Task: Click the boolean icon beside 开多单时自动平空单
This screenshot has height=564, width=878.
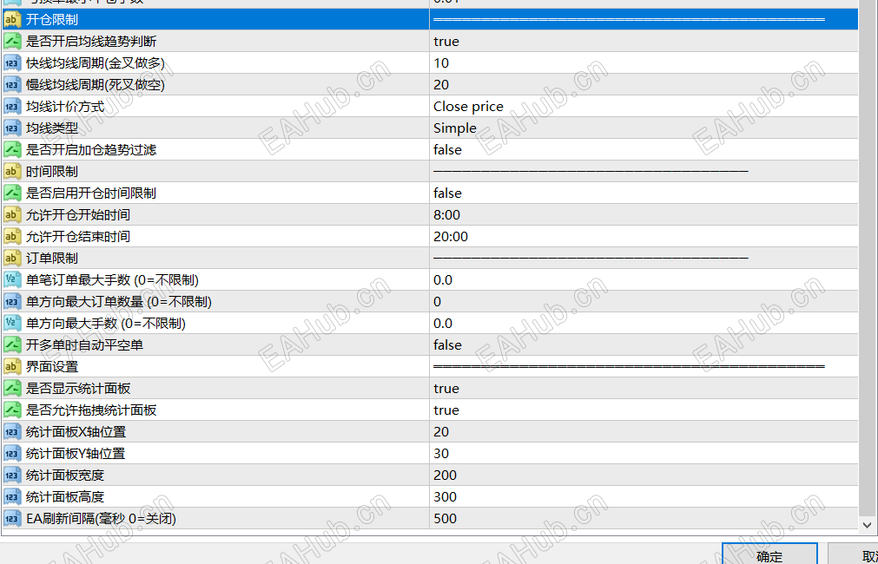Action: [12, 344]
